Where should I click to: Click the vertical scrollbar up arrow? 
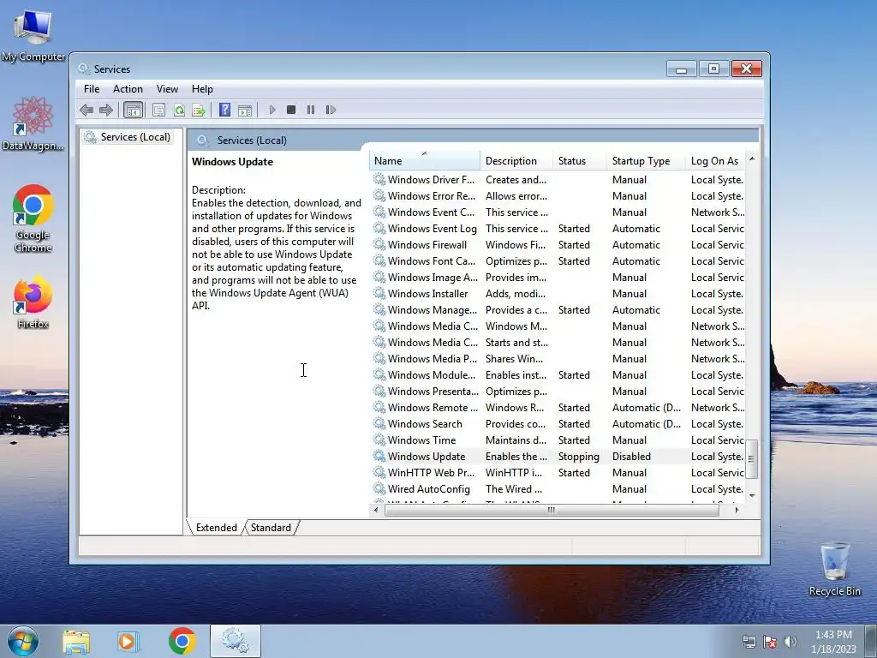752,159
